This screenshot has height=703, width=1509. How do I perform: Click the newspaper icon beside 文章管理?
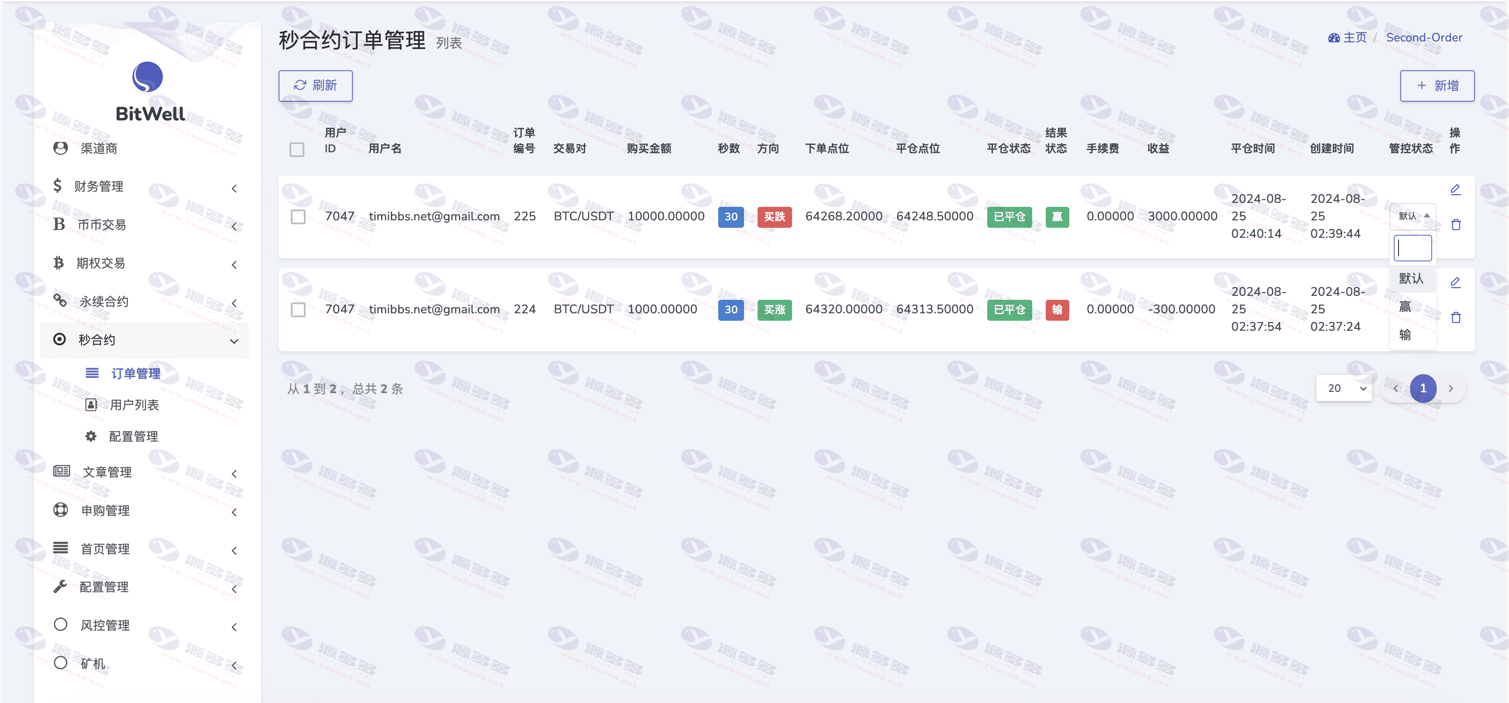[62, 471]
